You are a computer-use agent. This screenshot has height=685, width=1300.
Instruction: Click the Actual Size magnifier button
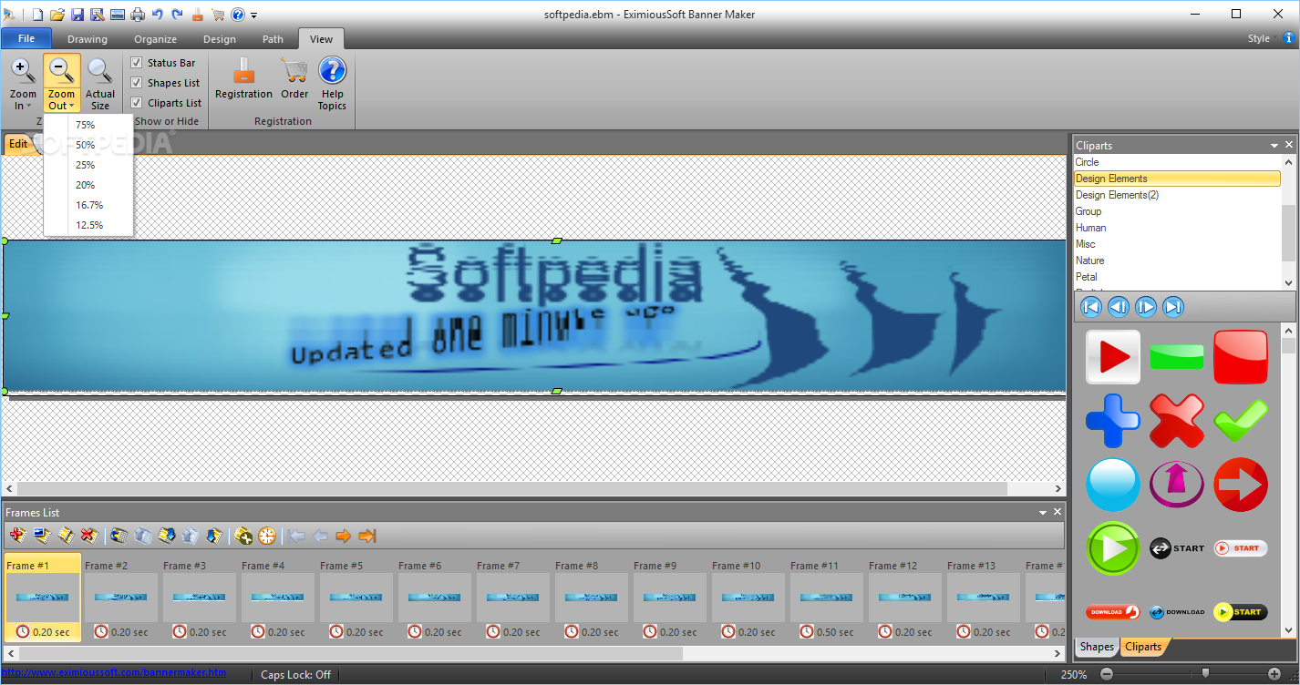tap(100, 82)
